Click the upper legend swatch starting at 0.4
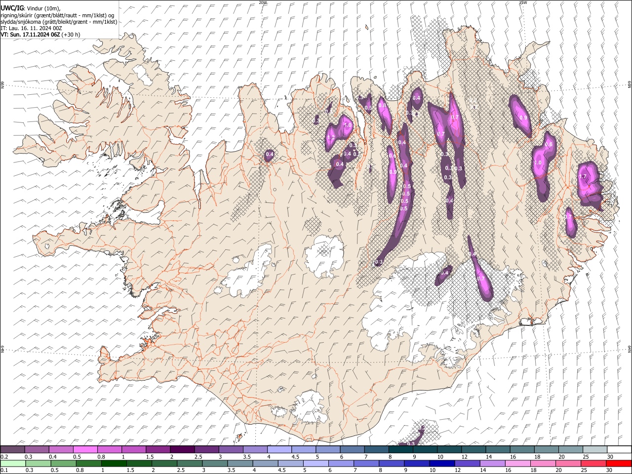Viewport: 632px width, 474px height. (x=61, y=449)
